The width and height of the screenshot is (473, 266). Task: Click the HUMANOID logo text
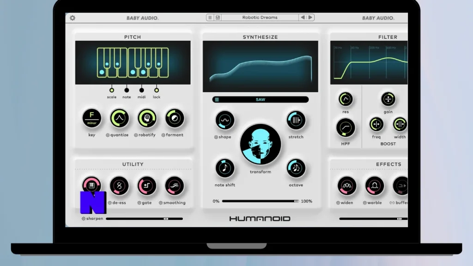click(x=260, y=218)
